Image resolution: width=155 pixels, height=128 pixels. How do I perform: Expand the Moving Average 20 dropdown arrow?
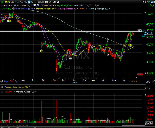pyautogui.click(x=34, y=9)
